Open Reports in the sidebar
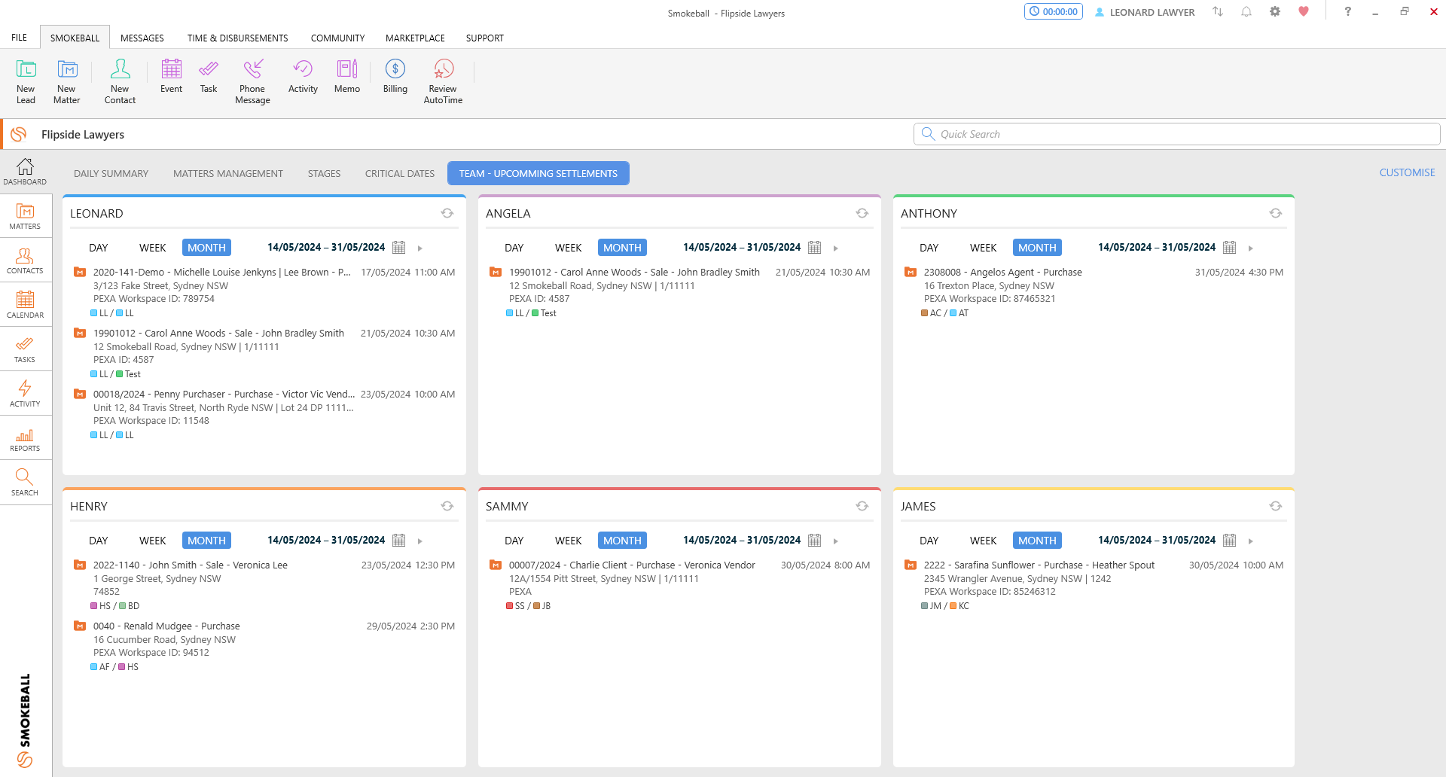This screenshot has width=1446, height=777. pyautogui.click(x=25, y=438)
